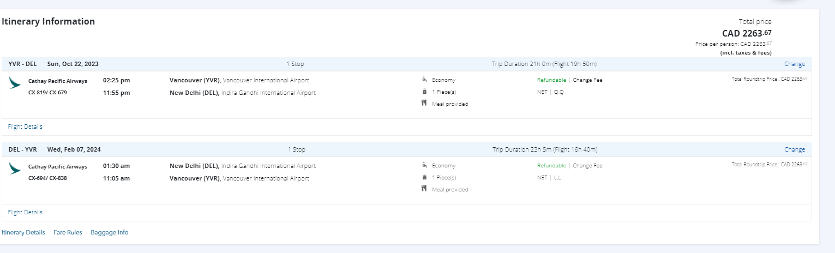The width and height of the screenshot is (835, 253).
Task: Open the Fare Rules tab
Action: coord(68,232)
